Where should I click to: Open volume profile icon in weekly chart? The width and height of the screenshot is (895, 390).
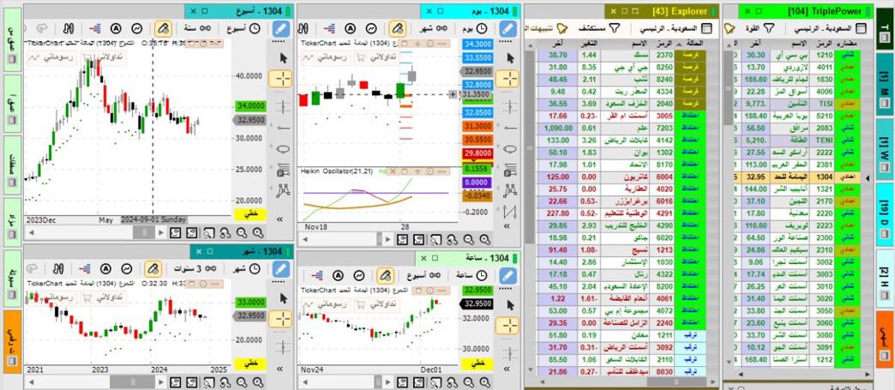pyautogui.click(x=95, y=28)
